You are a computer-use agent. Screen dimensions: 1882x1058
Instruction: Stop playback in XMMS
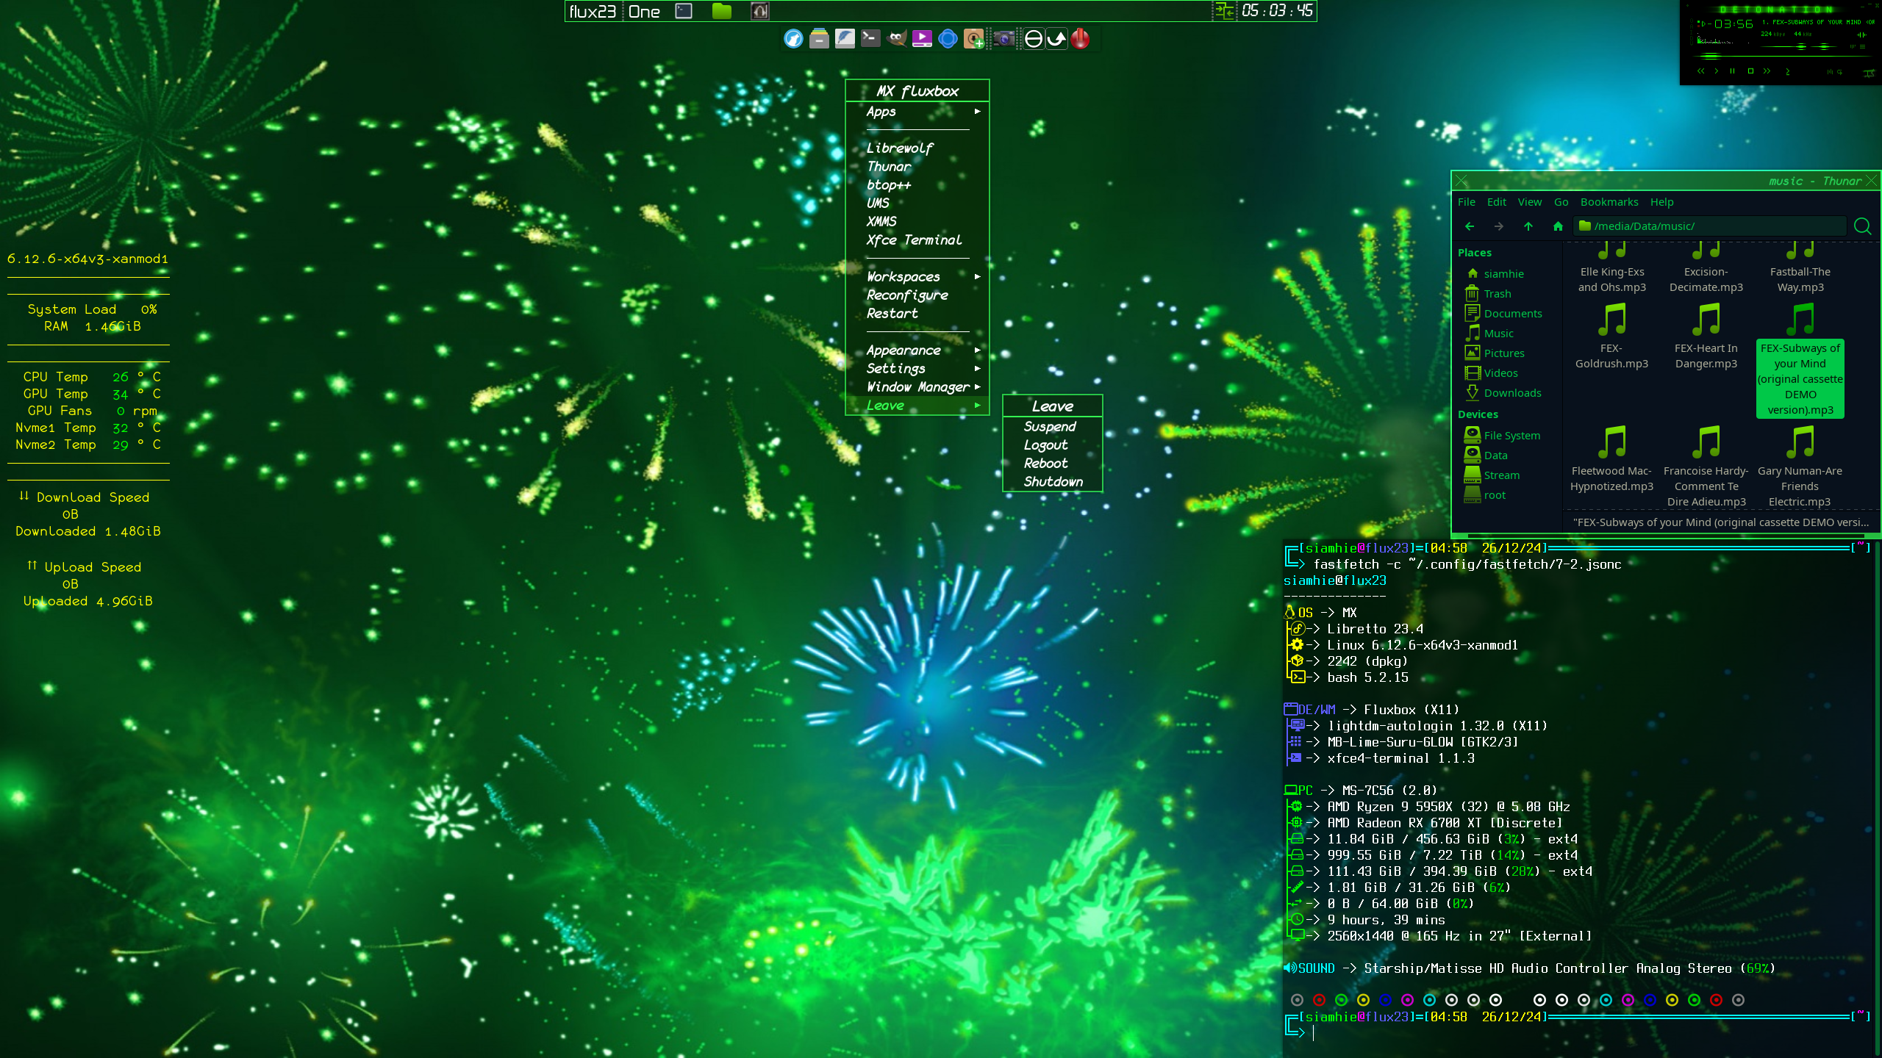pyautogui.click(x=1750, y=71)
